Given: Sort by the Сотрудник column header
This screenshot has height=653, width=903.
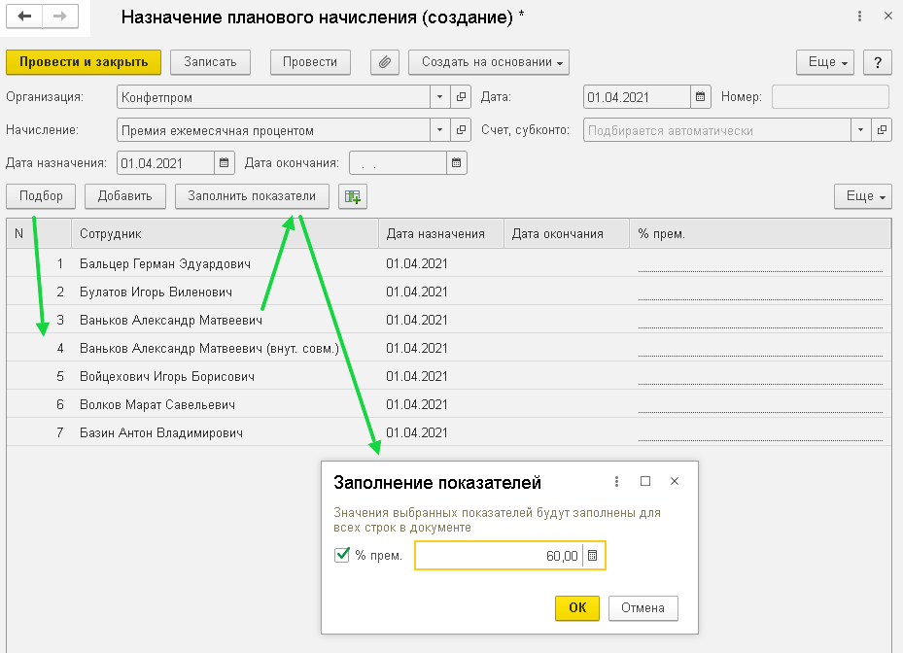Looking at the screenshot, I should pyautogui.click(x=226, y=234).
